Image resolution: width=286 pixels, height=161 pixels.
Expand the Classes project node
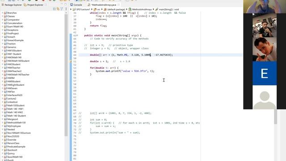coord(2,16)
